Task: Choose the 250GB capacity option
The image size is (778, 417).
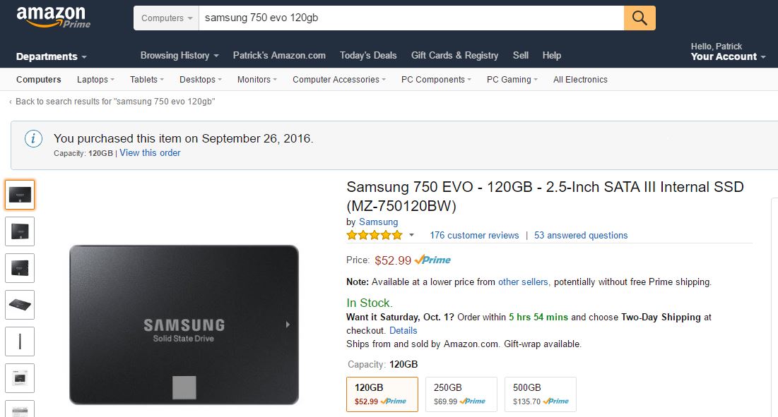Action: click(x=461, y=394)
